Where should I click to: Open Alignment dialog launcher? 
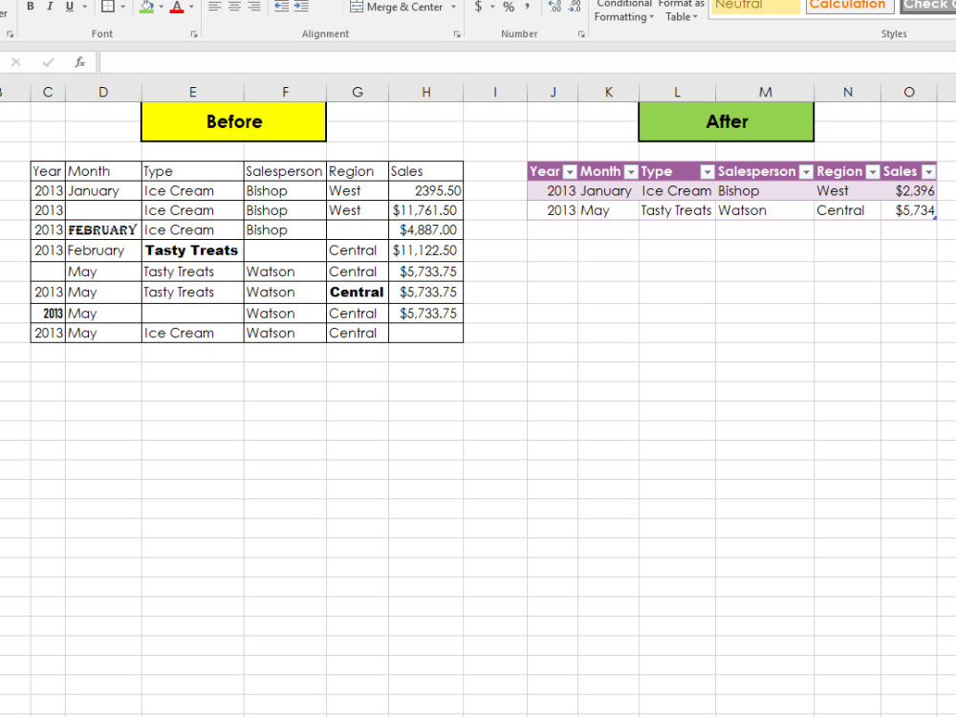pyautogui.click(x=457, y=34)
